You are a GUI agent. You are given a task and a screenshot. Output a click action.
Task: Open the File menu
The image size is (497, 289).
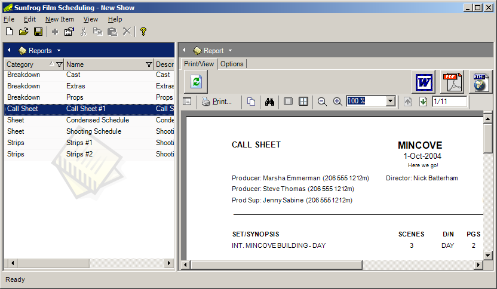point(9,19)
